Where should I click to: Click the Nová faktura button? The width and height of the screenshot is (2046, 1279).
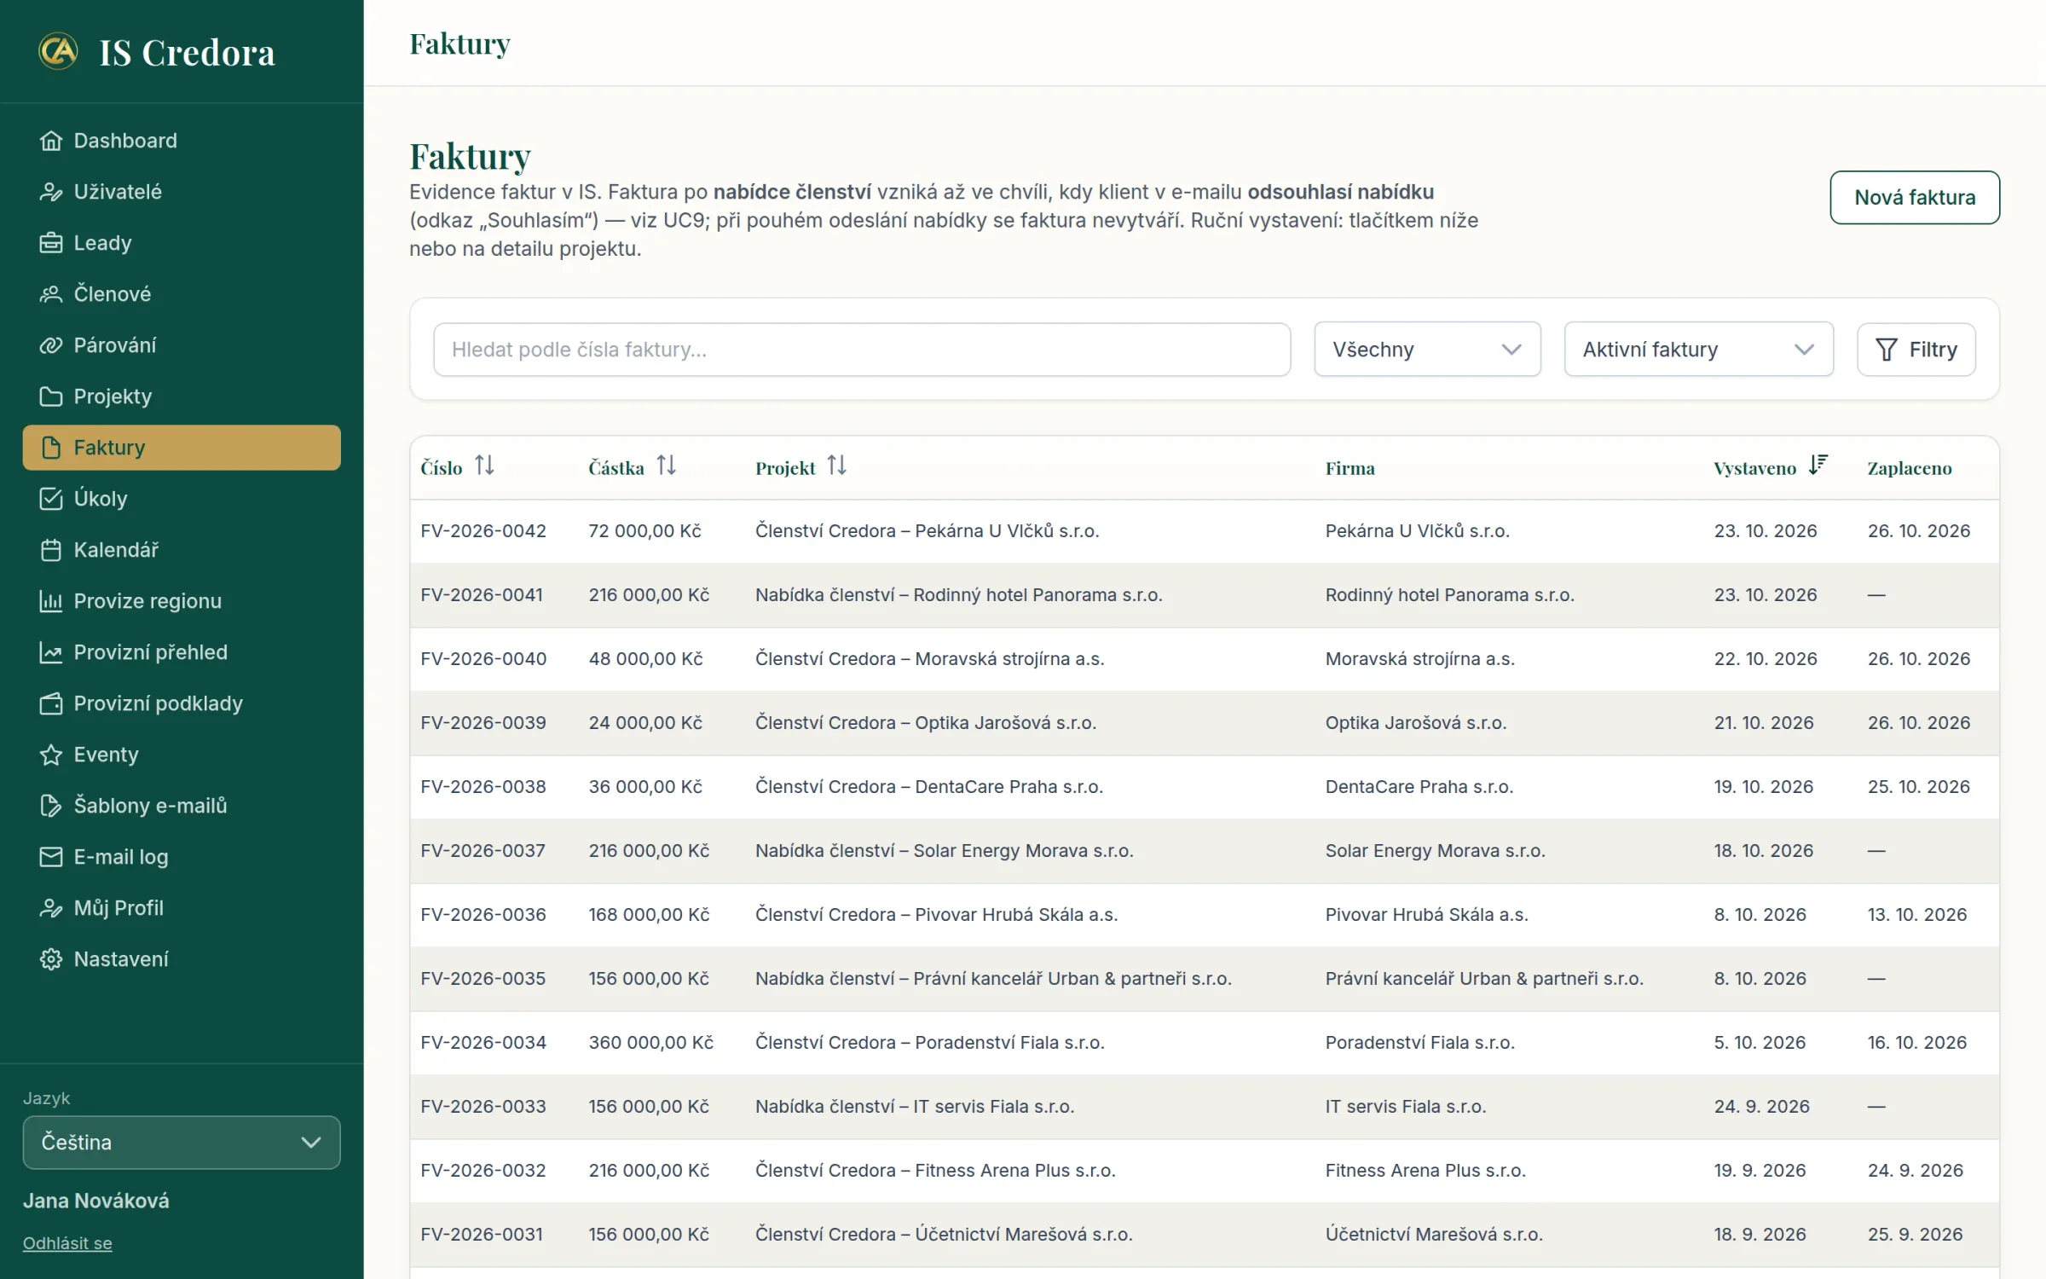(x=1915, y=197)
